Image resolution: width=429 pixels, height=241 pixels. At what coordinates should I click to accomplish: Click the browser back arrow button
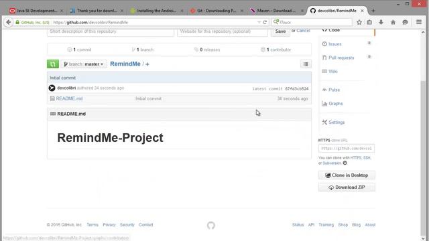click(x=9, y=22)
